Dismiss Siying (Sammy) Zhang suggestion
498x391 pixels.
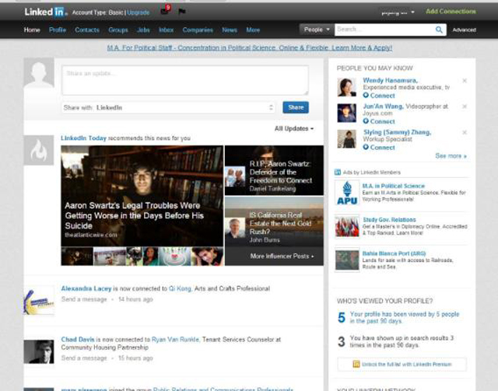(x=465, y=132)
